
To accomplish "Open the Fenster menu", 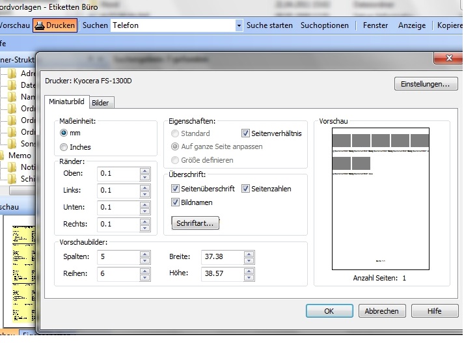I will click(375, 25).
